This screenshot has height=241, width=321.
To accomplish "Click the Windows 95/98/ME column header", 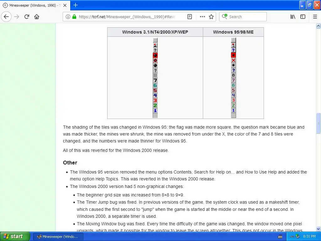I will pyautogui.click(x=233, y=32).
